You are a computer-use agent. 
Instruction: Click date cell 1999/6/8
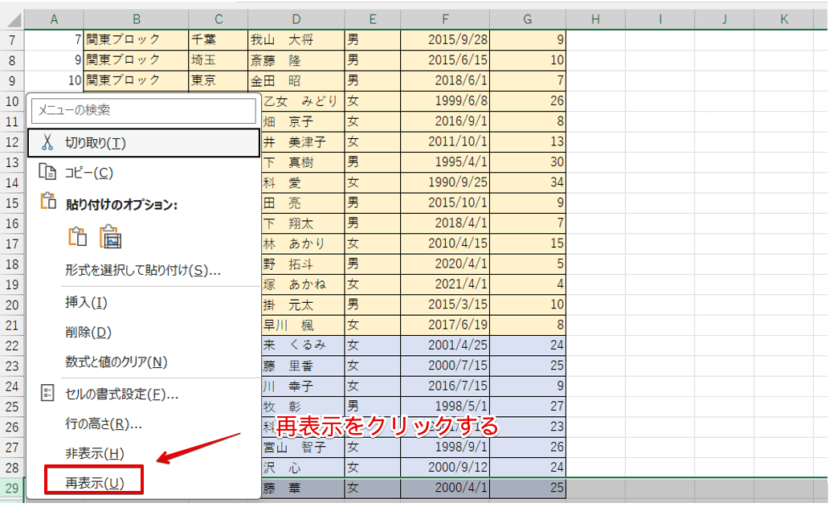tap(445, 101)
